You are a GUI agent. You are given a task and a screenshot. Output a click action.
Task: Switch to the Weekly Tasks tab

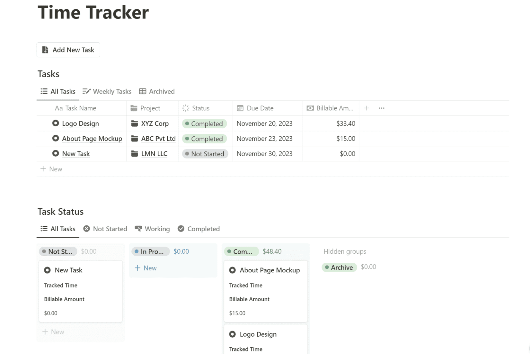[107, 91]
